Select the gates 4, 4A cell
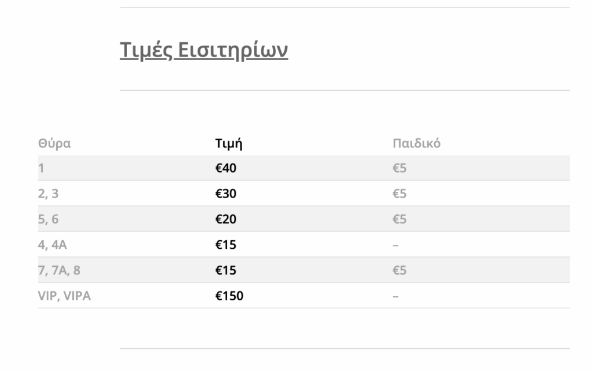592x372 pixels. [53, 245]
